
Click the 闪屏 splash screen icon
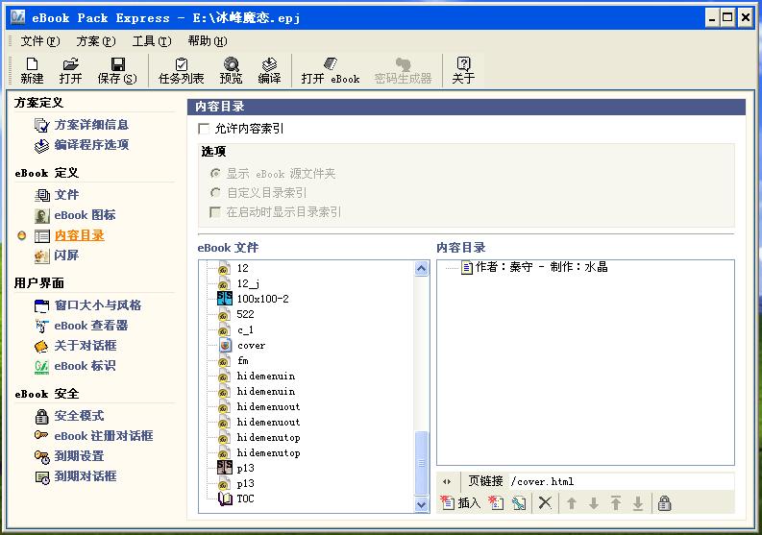[41, 255]
